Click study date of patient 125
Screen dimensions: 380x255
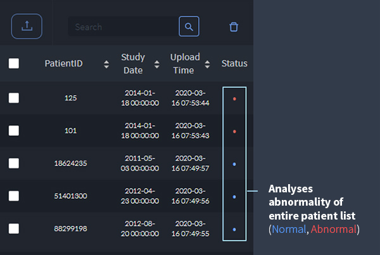coord(140,98)
